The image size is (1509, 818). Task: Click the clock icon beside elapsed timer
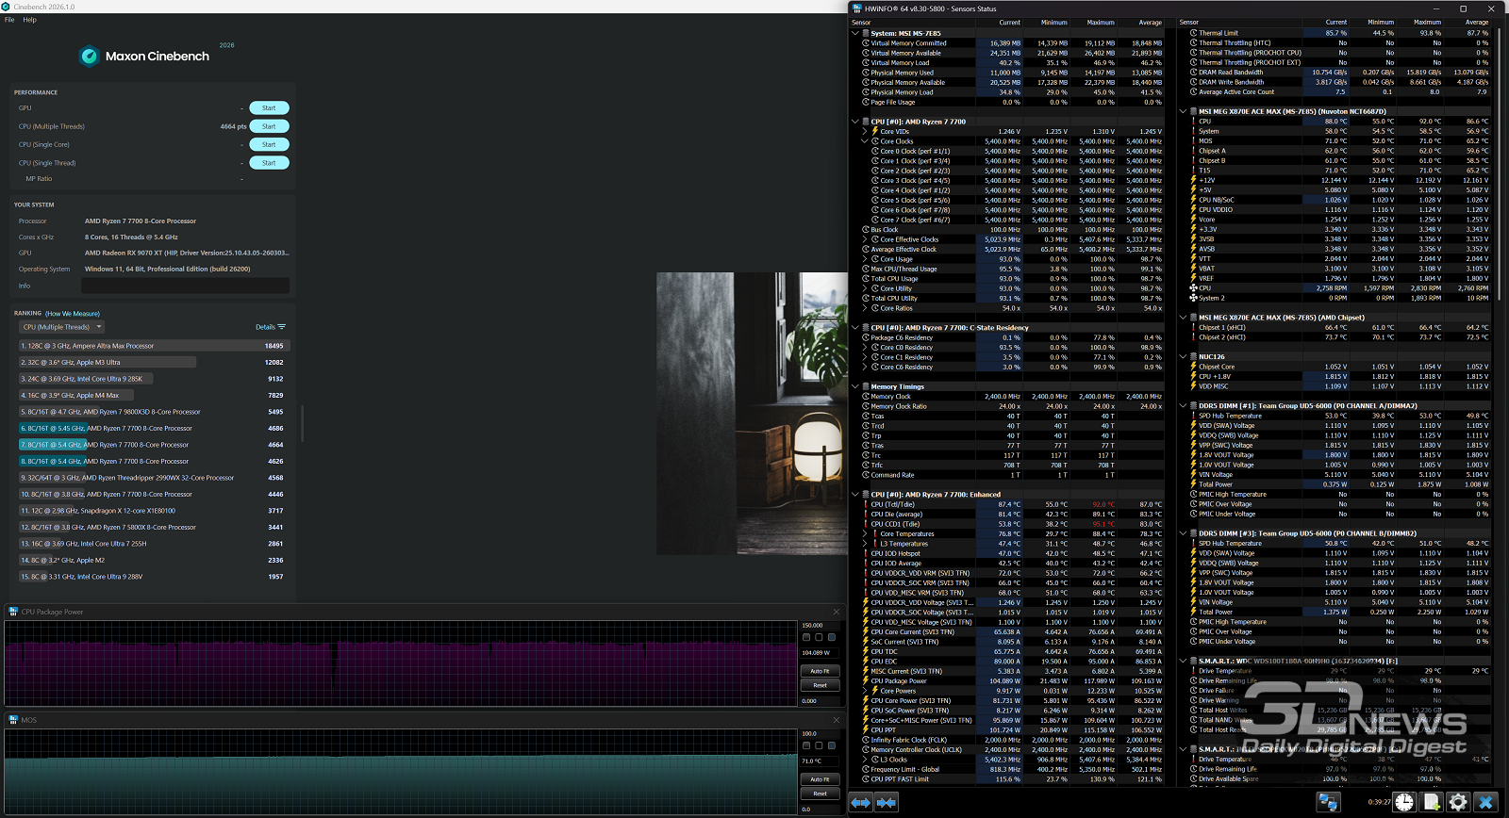1404,802
